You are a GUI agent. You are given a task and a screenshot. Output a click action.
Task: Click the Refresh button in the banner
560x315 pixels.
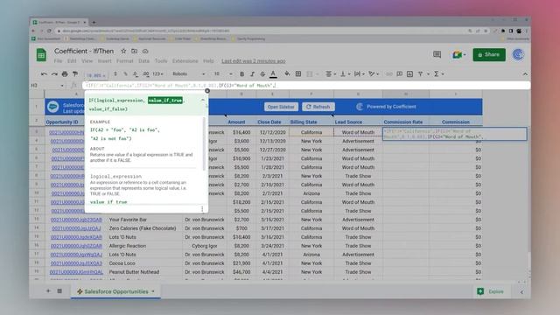(318, 107)
